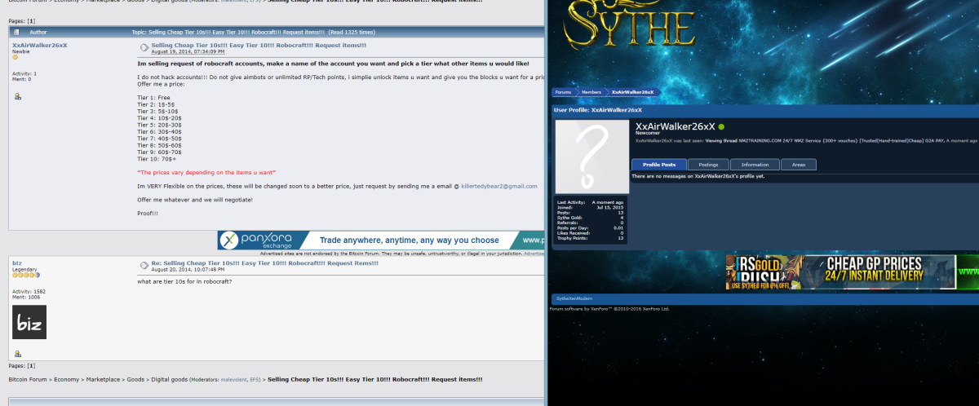Open Forums breadcrumb on Sythe
The height and width of the screenshot is (406, 979).
coord(564,92)
